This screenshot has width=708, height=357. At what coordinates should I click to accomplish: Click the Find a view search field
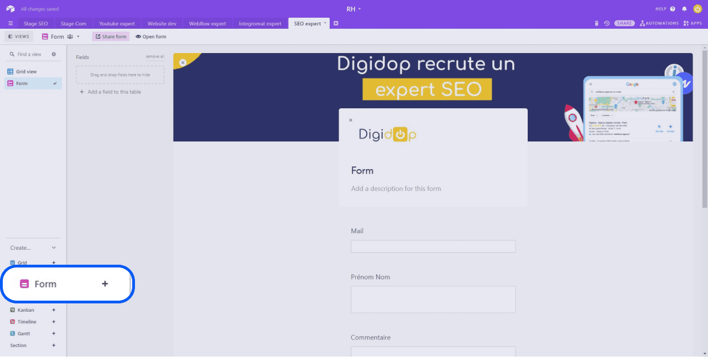[29, 54]
